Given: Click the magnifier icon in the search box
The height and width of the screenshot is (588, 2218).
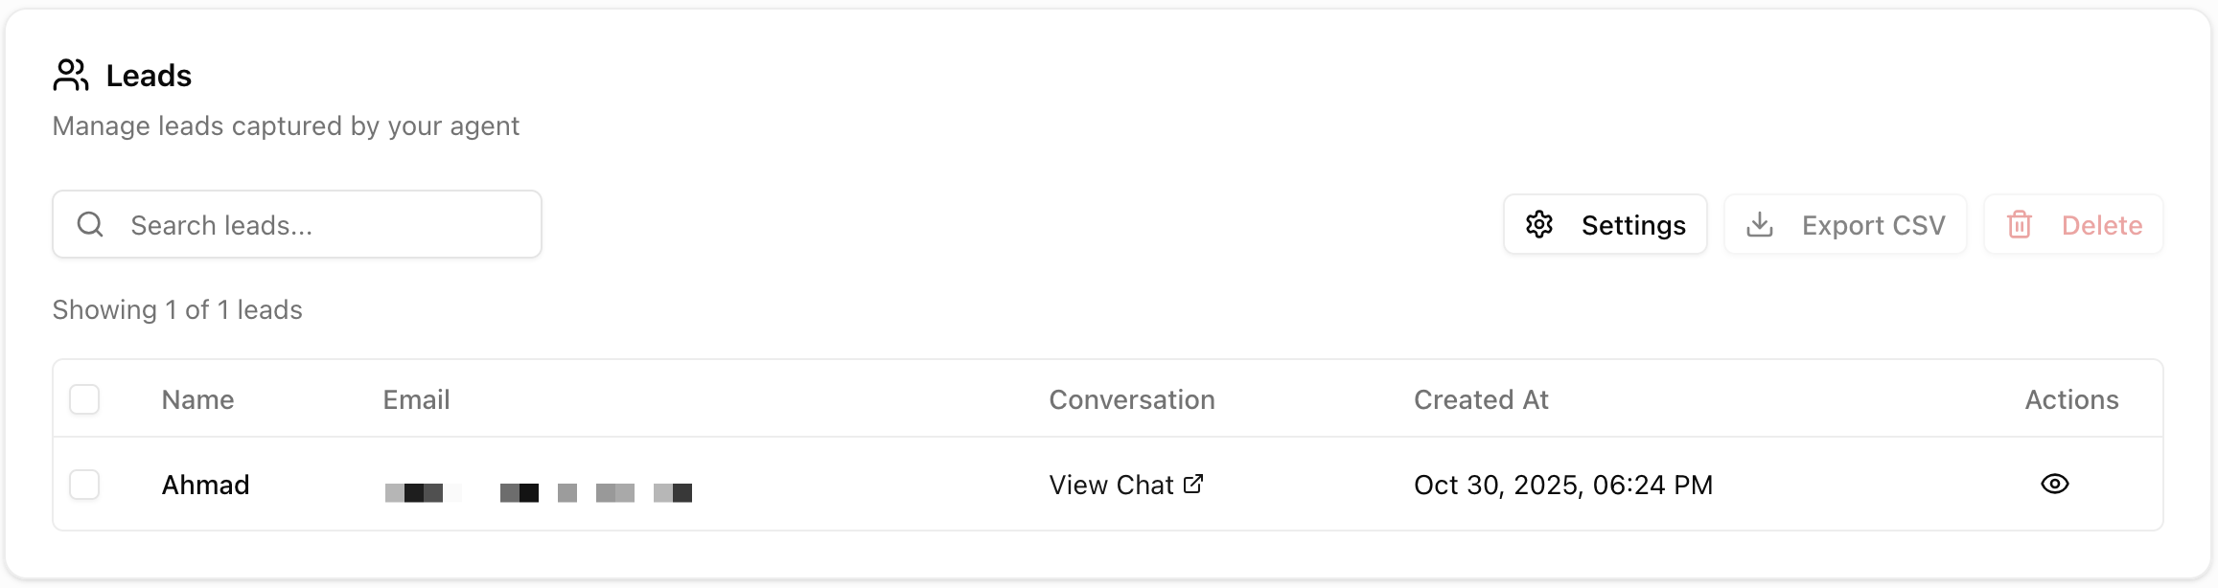Looking at the screenshot, I should click(90, 224).
